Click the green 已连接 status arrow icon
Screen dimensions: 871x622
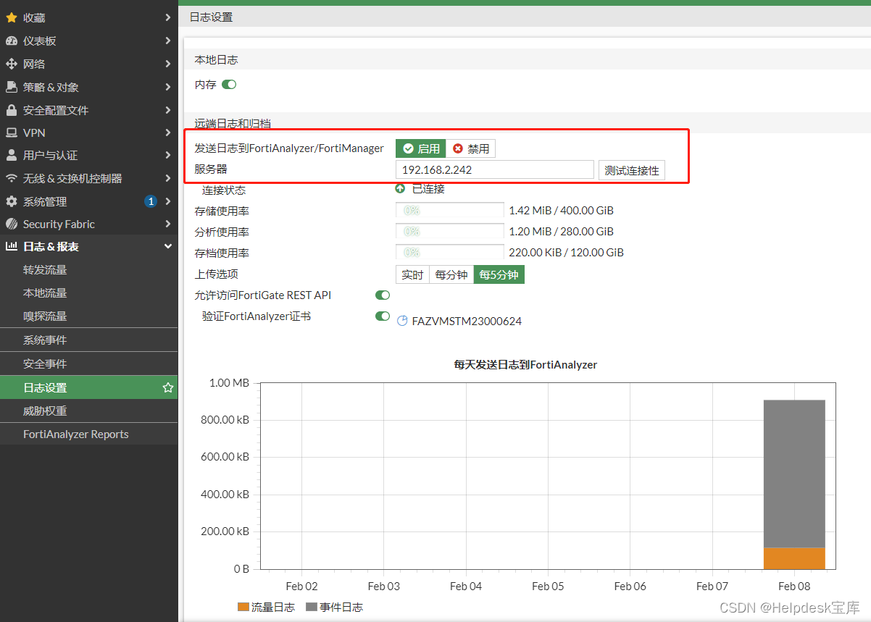point(400,188)
